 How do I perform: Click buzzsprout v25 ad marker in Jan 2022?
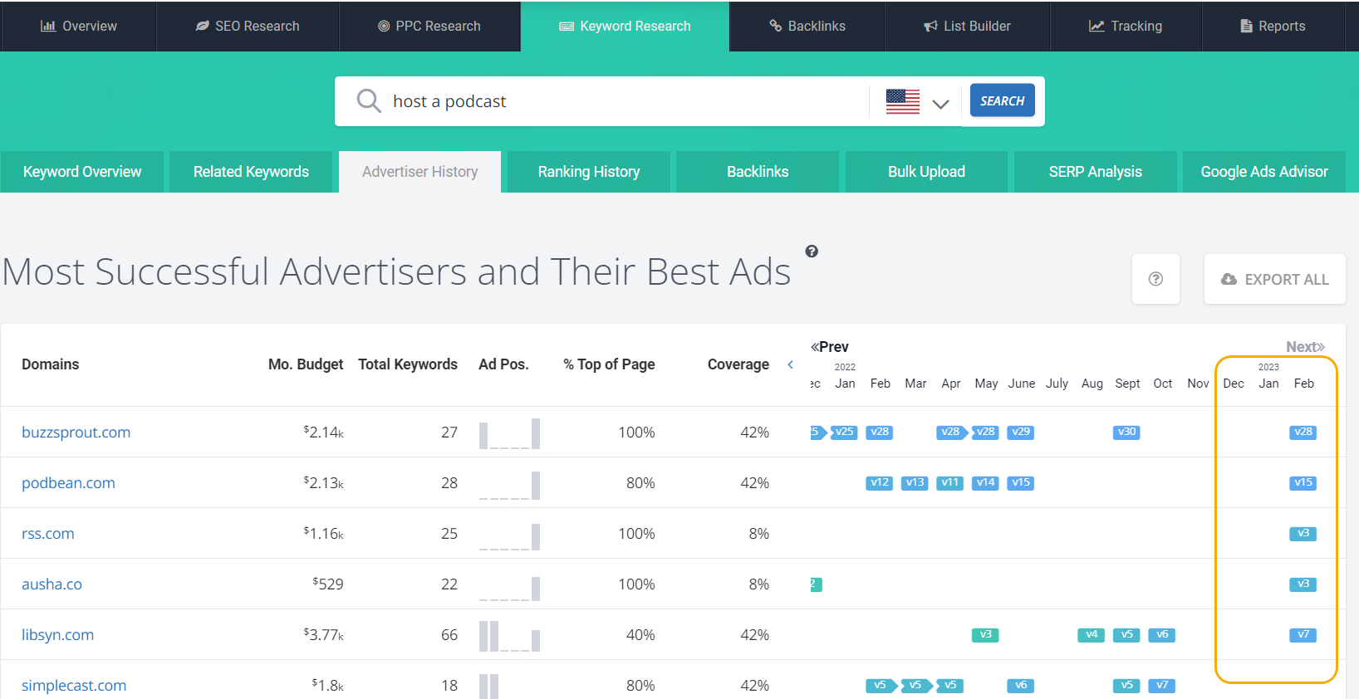click(844, 432)
